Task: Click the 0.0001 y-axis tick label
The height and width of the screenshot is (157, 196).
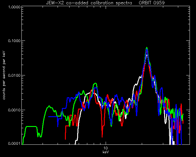Action: pyautogui.click(x=14, y=144)
